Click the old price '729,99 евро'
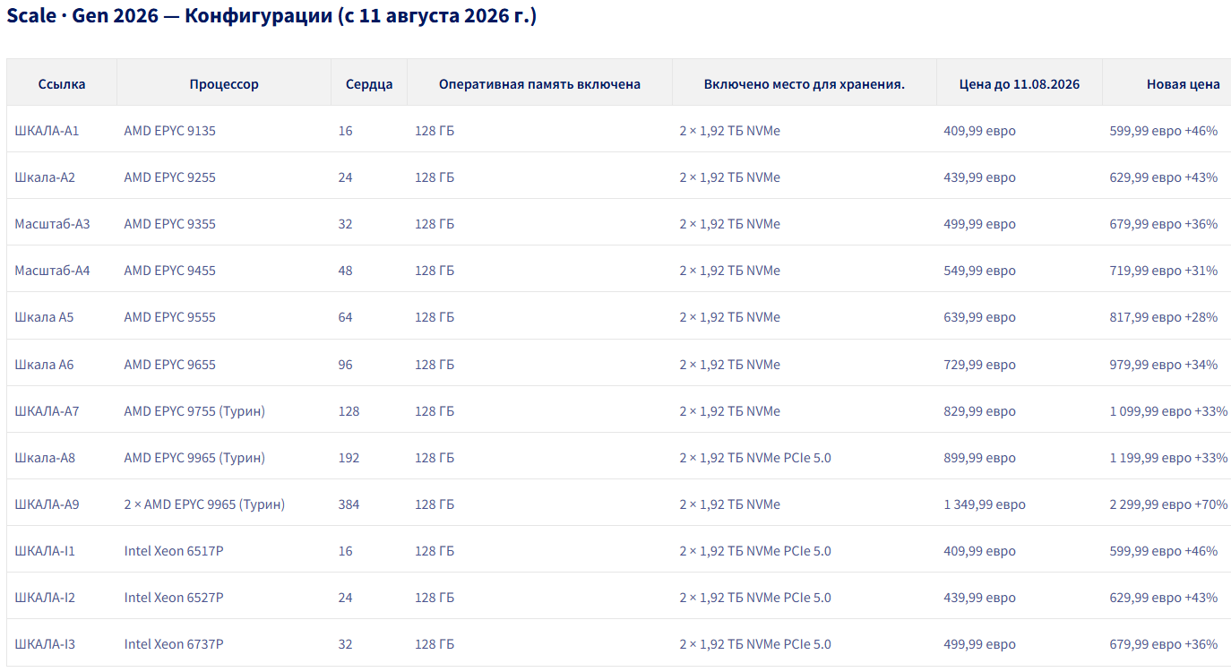Screen dimensions: 1231x672 979,365
